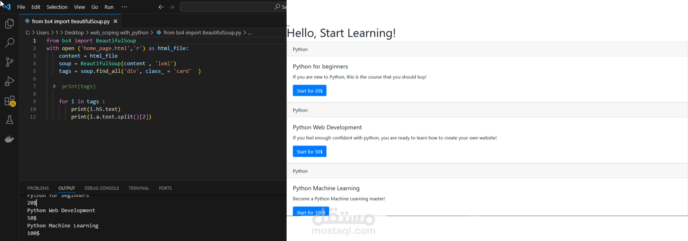Open the Explorer view in activity bar

(x=10, y=24)
